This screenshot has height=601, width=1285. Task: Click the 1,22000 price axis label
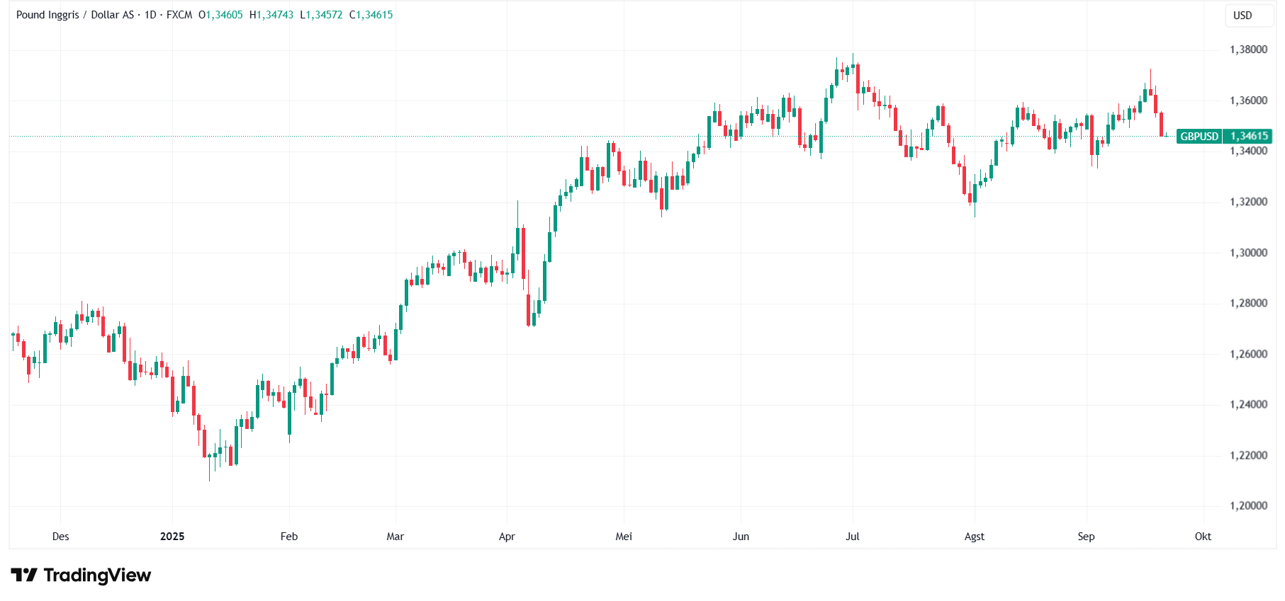pos(1249,455)
